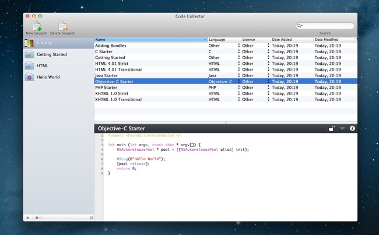Image resolution: width=379 pixels, height=235 pixels.
Task: Click the sidebar resize handle icon
Action: coord(92,218)
